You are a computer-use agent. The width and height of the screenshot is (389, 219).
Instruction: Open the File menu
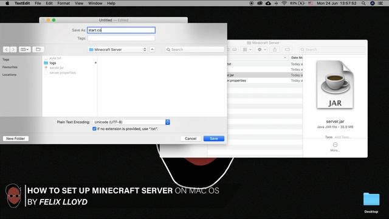(38, 3)
